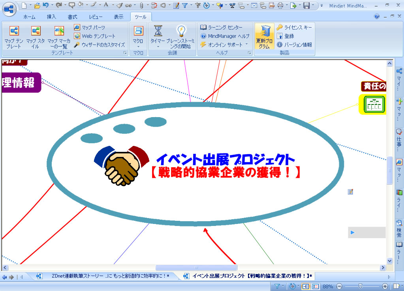
Task: Open Web Templates (Web テンプレート)
Action: tap(95, 36)
